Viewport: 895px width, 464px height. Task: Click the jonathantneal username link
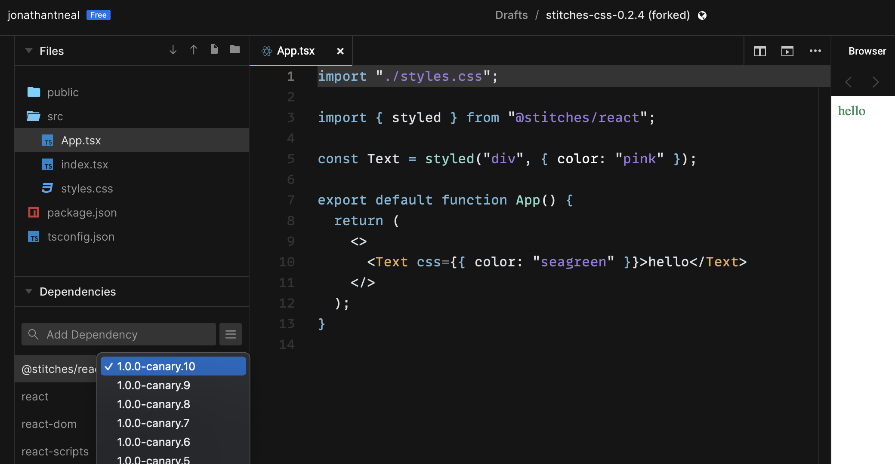point(43,15)
